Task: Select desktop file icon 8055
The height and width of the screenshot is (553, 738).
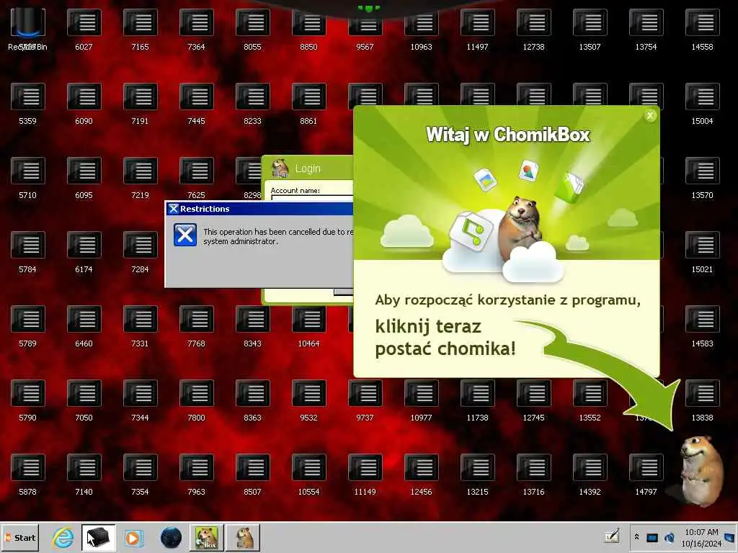Action: point(253,29)
